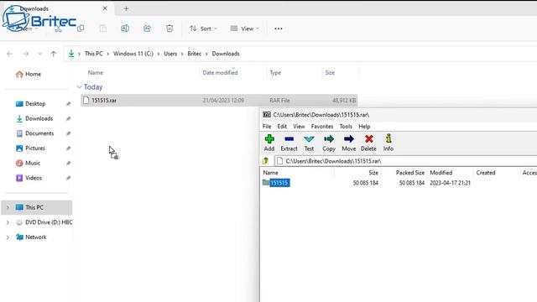Open the 7-Zip Edit menu
The image size is (537, 302).
(x=282, y=127)
